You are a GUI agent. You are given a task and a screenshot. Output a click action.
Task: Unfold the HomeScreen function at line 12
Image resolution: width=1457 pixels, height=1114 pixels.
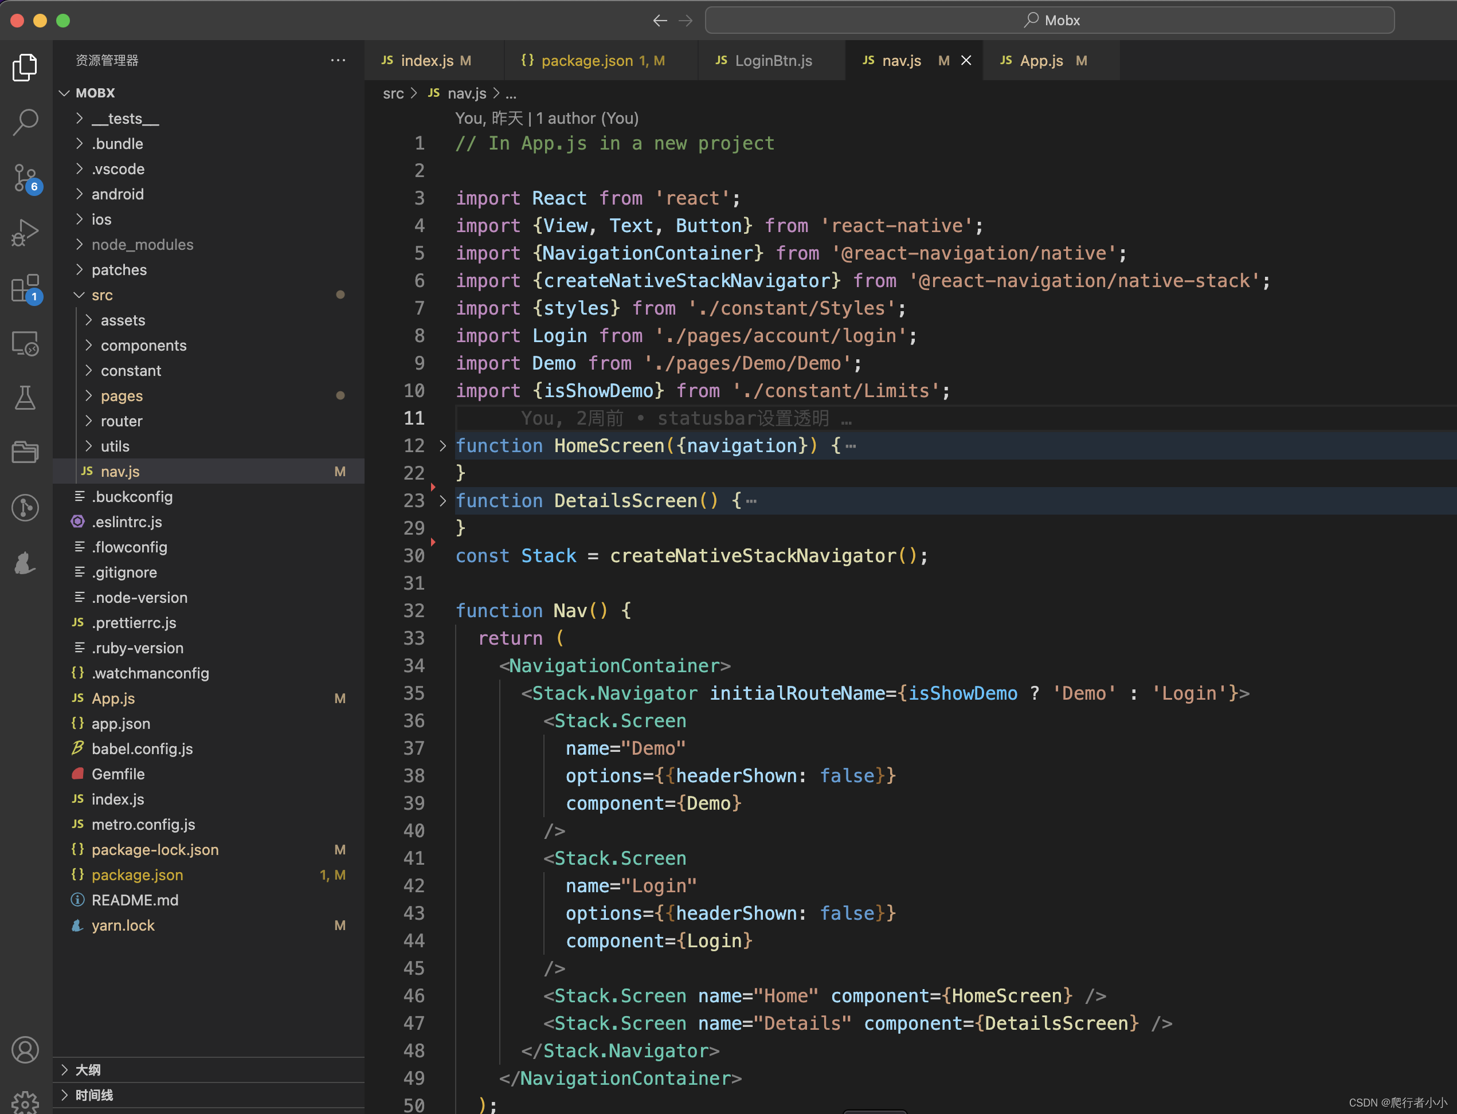tap(443, 446)
